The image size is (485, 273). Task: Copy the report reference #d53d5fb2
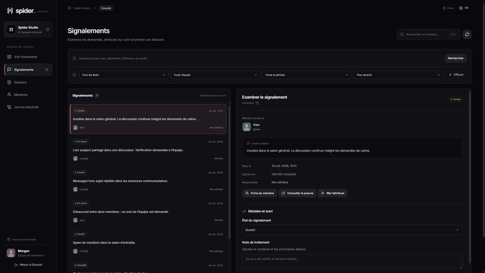pos(257,103)
